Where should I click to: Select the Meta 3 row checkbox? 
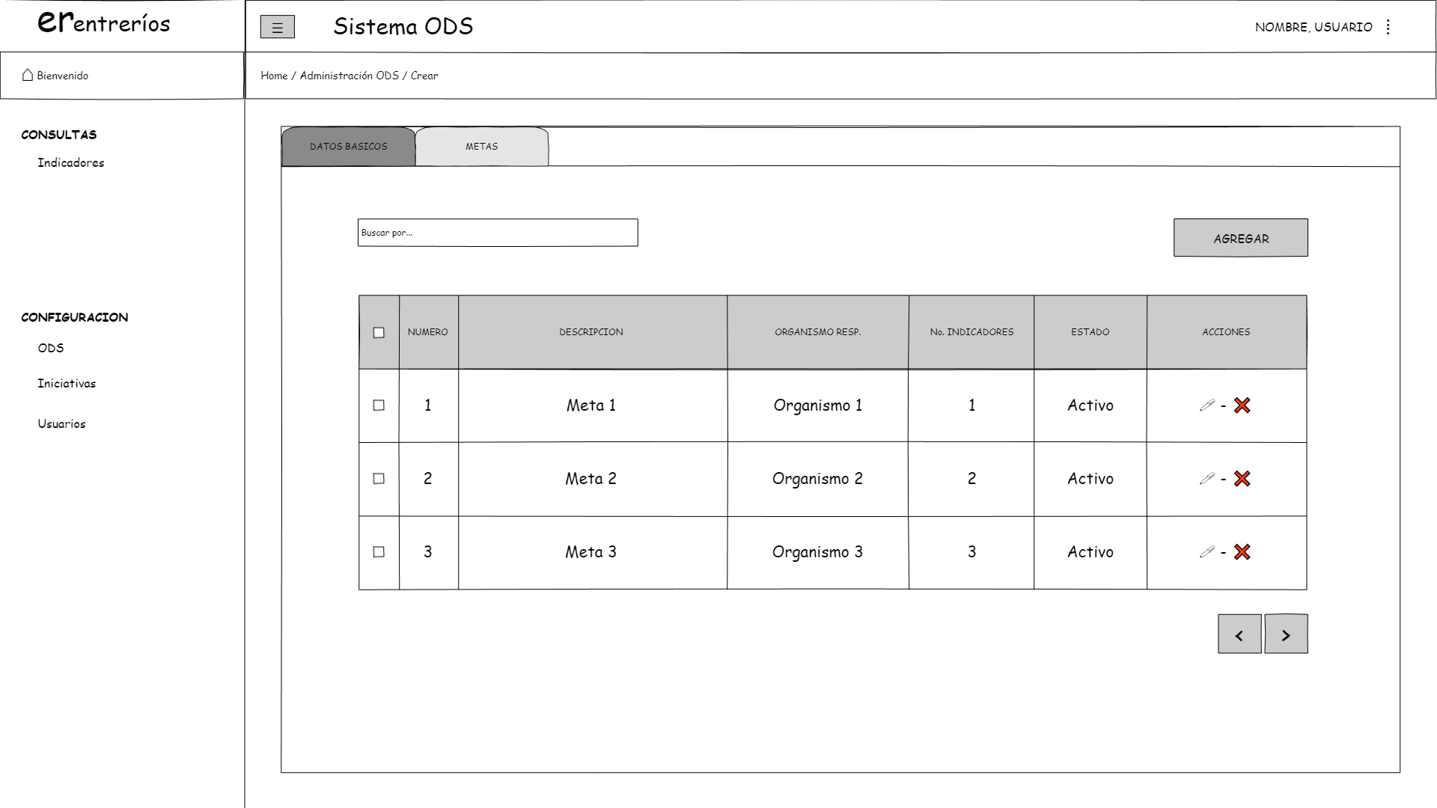click(379, 552)
